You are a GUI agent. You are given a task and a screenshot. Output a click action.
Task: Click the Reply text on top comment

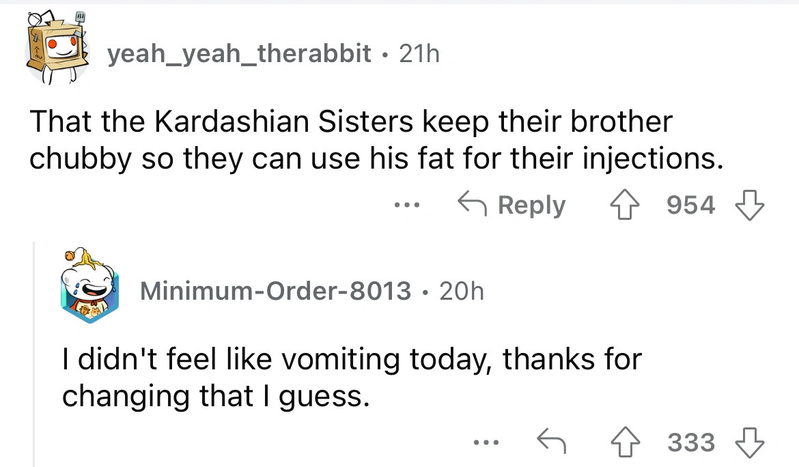point(532,206)
